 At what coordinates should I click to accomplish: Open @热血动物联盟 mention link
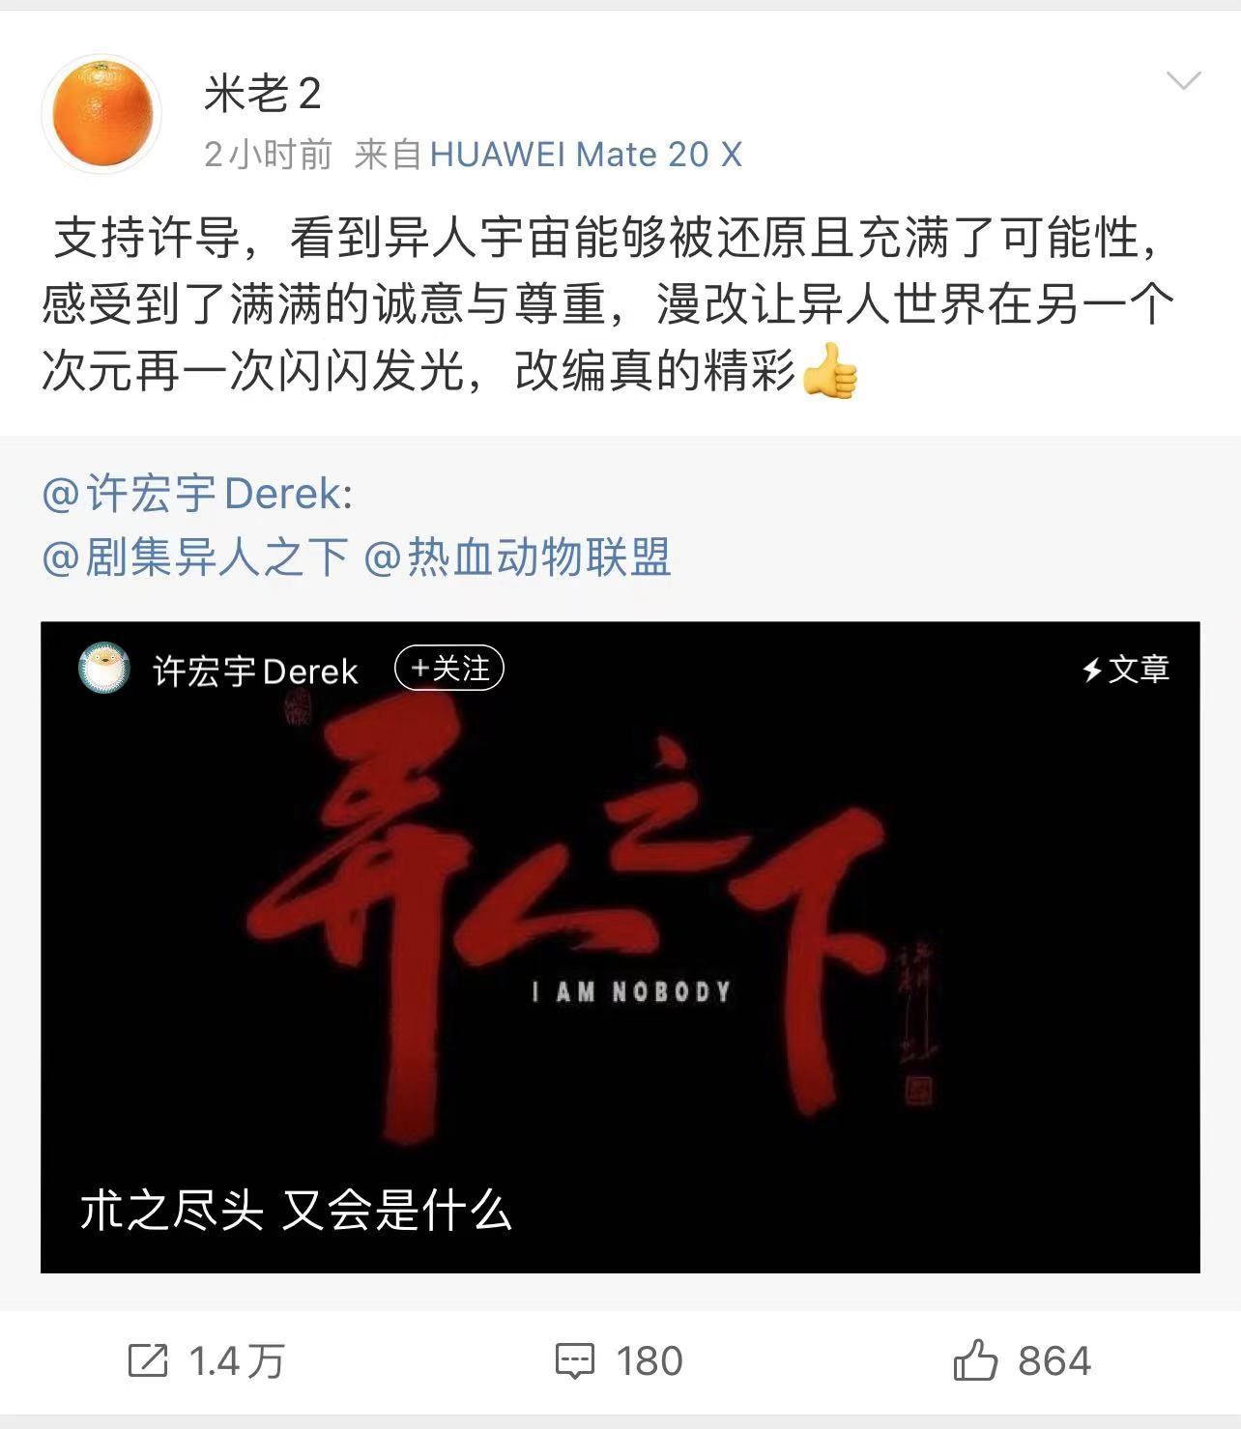pyautogui.click(x=517, y=557)
